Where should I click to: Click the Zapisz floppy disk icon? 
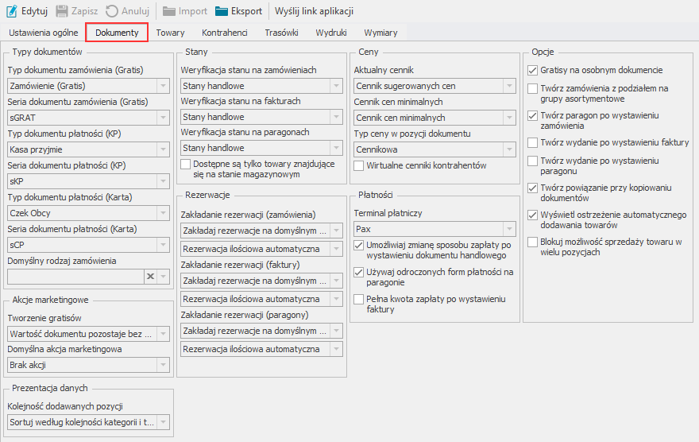62,11
